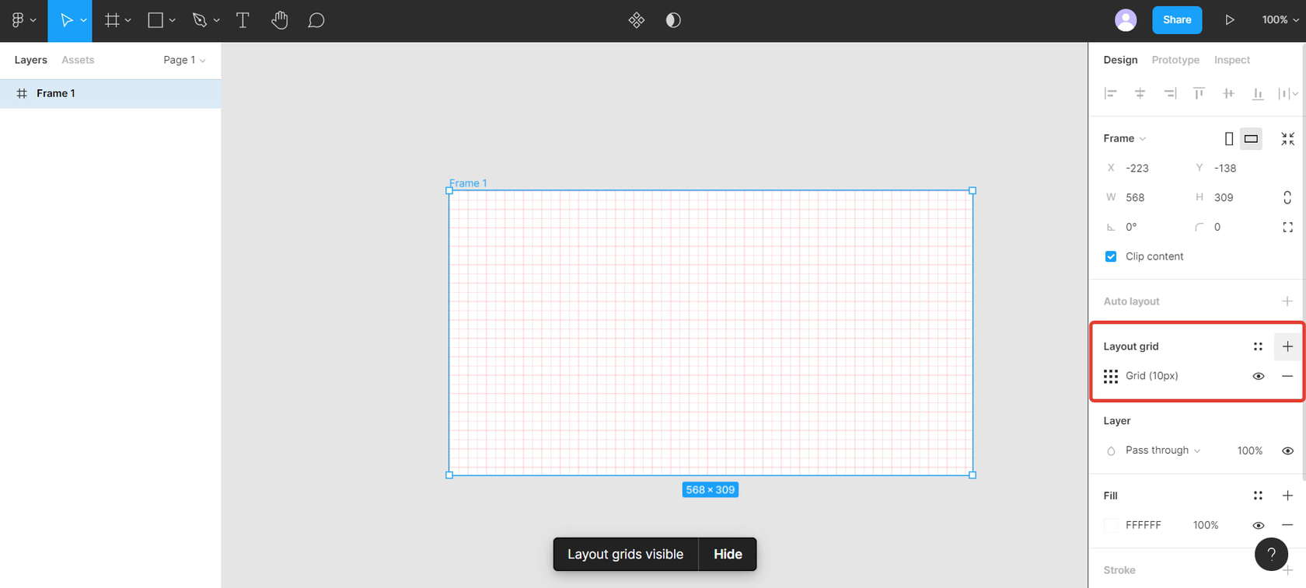Switch to the Prototype tab
This screenshot has height=588, width=1306.
[1175, 60]
